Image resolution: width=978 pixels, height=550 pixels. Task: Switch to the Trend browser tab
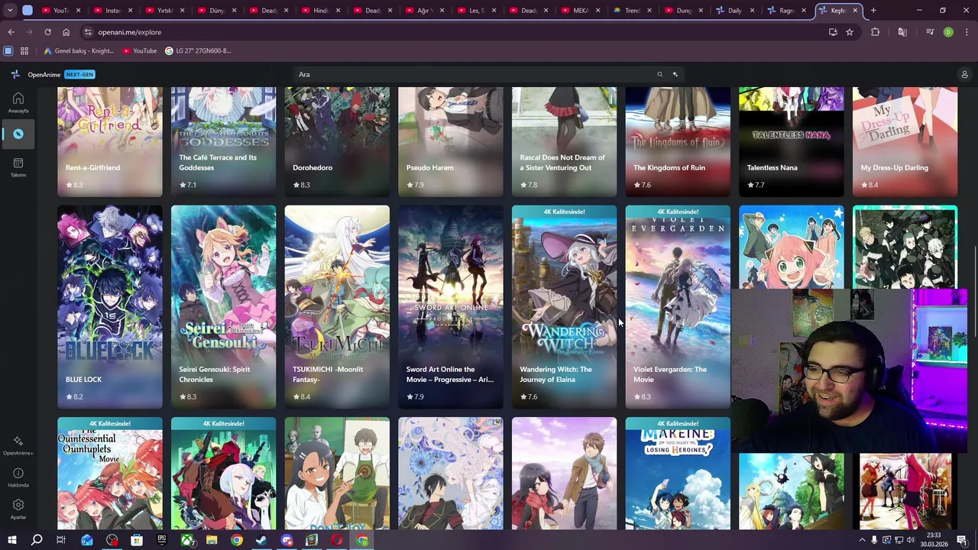click(x=633, y=11)
